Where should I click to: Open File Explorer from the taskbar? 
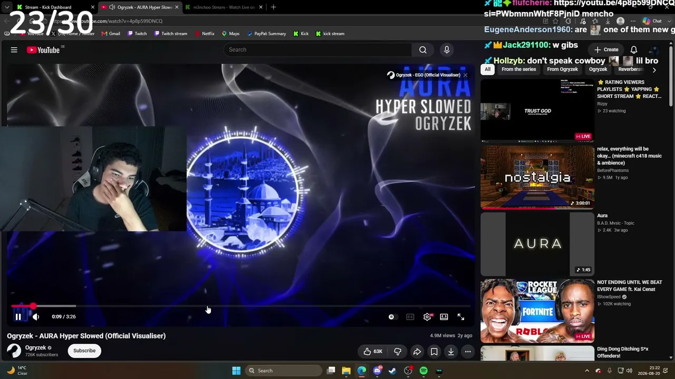[346, 371]
